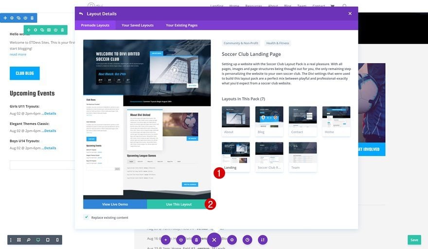
Task: Collapse builder toolbar with purple X button
Action: (214, 240)
